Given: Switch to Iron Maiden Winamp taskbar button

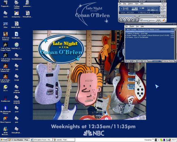Looking at the screenshot, I should pos(19,140).
